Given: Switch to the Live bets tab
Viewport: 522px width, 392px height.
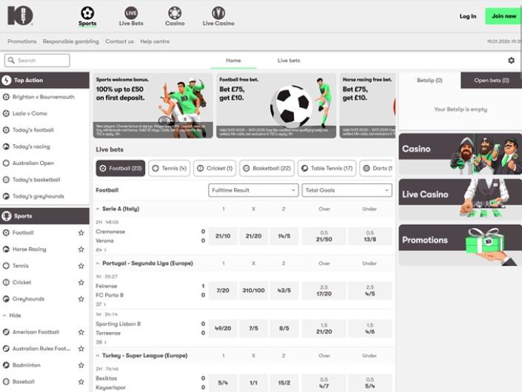Looking at the screenshot, I should click(289, 61).
